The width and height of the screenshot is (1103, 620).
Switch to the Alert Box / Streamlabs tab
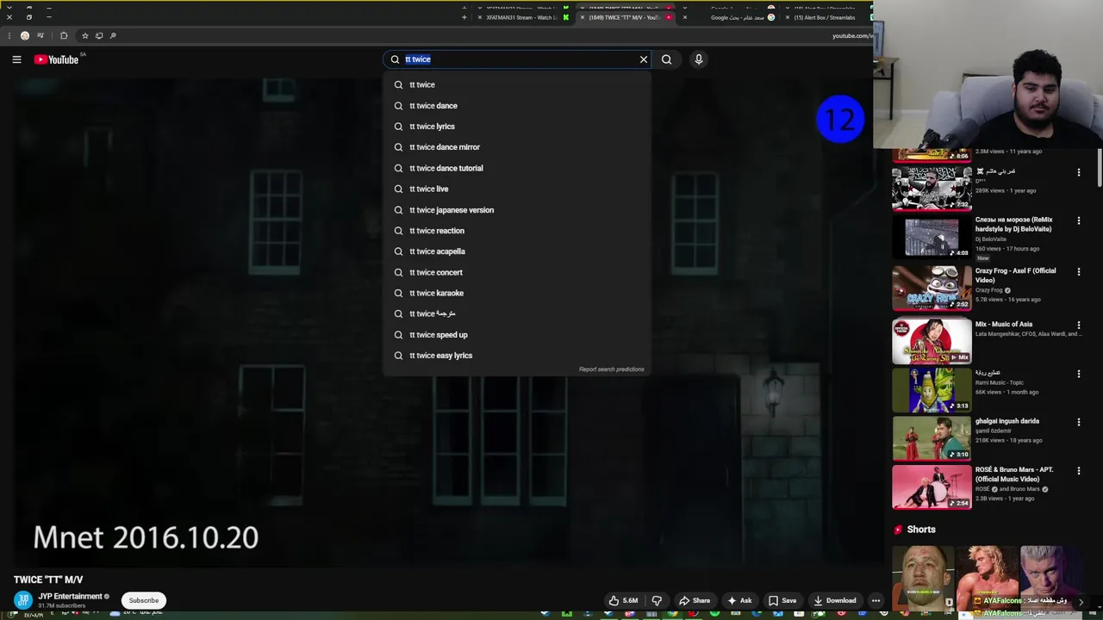[x=827, y=17]
